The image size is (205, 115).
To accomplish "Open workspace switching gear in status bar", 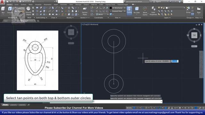I will [x=180, y=108].
